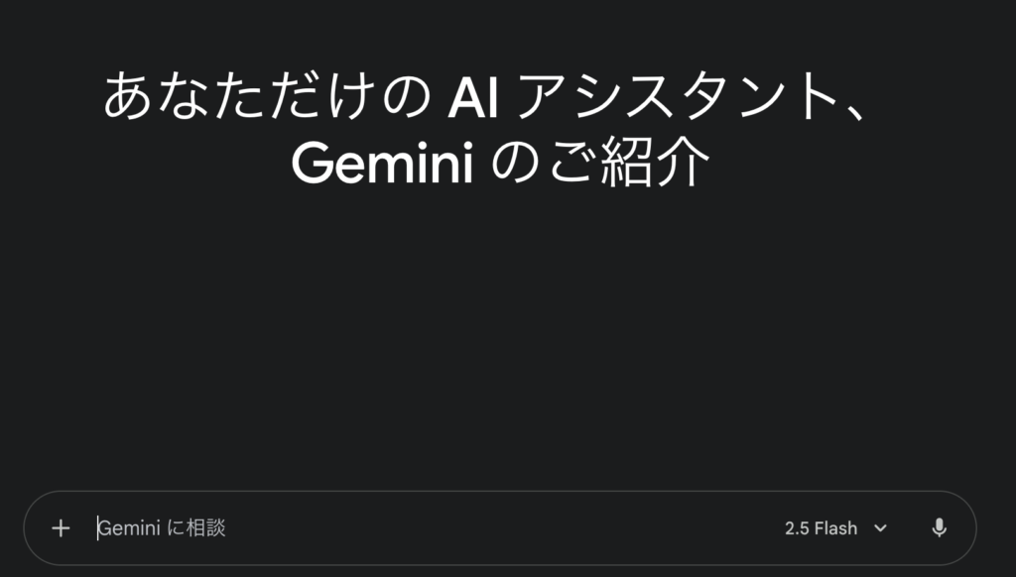Click the 'あなただけの' text in headline

(x=268, y=96)
